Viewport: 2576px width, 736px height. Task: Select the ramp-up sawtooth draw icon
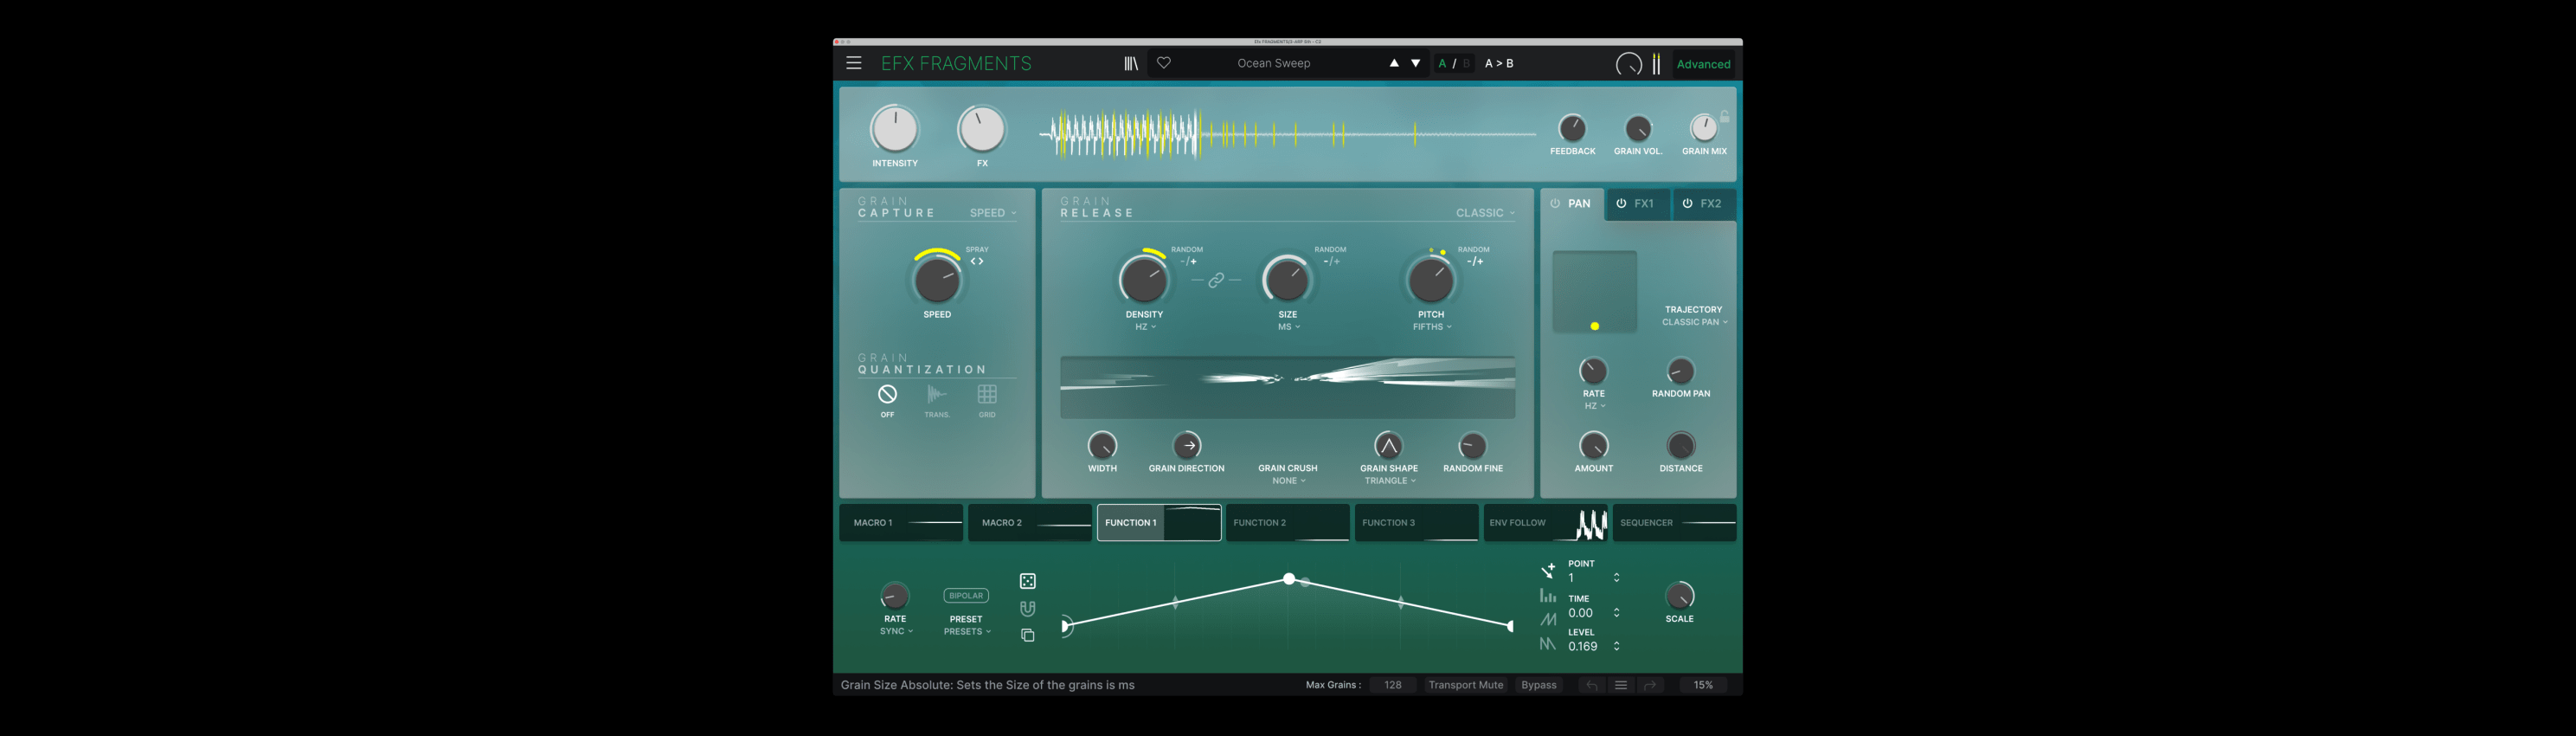pos(1548,619)
